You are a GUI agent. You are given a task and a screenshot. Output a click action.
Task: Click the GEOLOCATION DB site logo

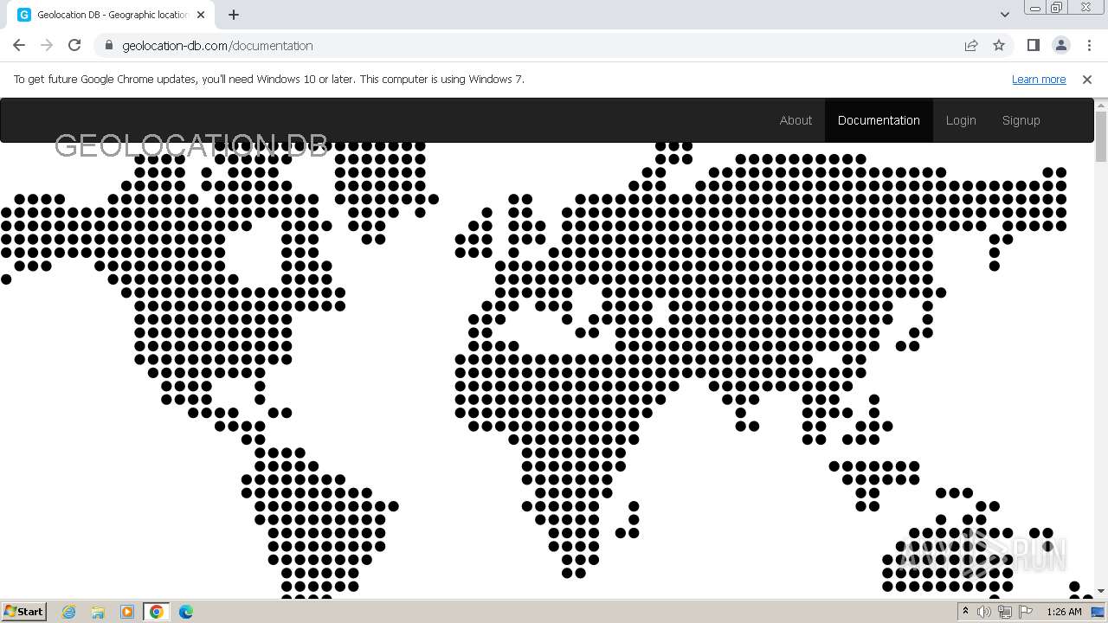tap(191, 145)
